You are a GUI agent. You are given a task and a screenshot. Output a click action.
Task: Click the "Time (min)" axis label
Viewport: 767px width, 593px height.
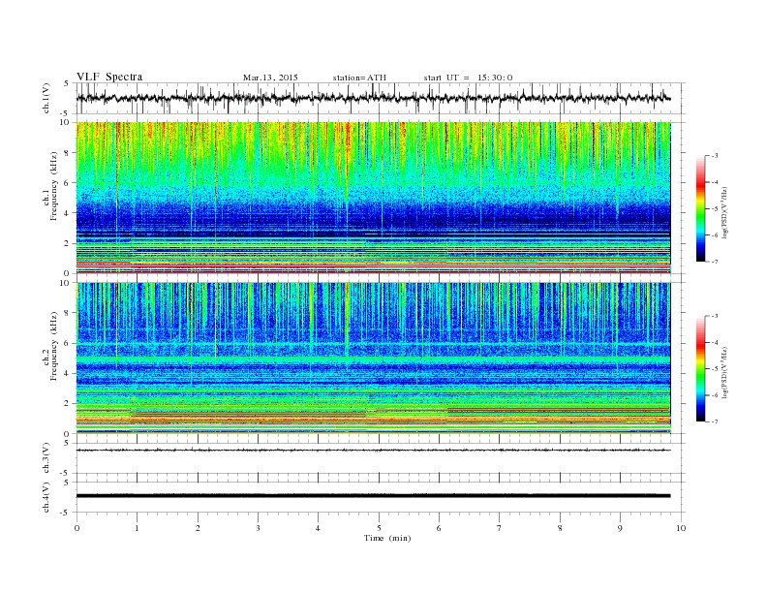[x=387, y=538]
